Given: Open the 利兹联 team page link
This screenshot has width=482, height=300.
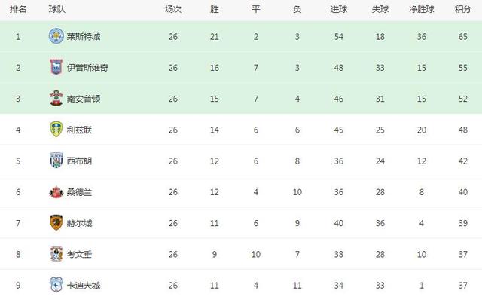Looking at the screenshot, I should (x=79, y=130).
